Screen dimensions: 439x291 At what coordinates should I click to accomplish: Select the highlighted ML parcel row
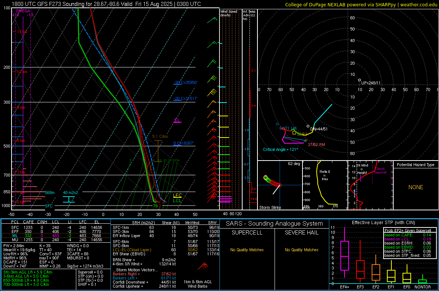(56, 236)
